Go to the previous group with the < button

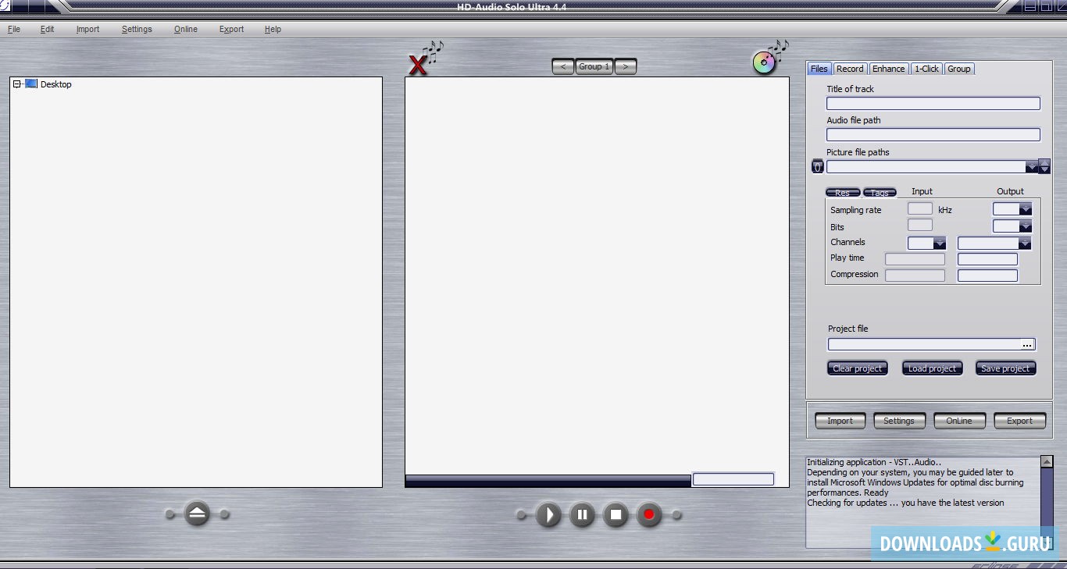(x=563, y=67)
